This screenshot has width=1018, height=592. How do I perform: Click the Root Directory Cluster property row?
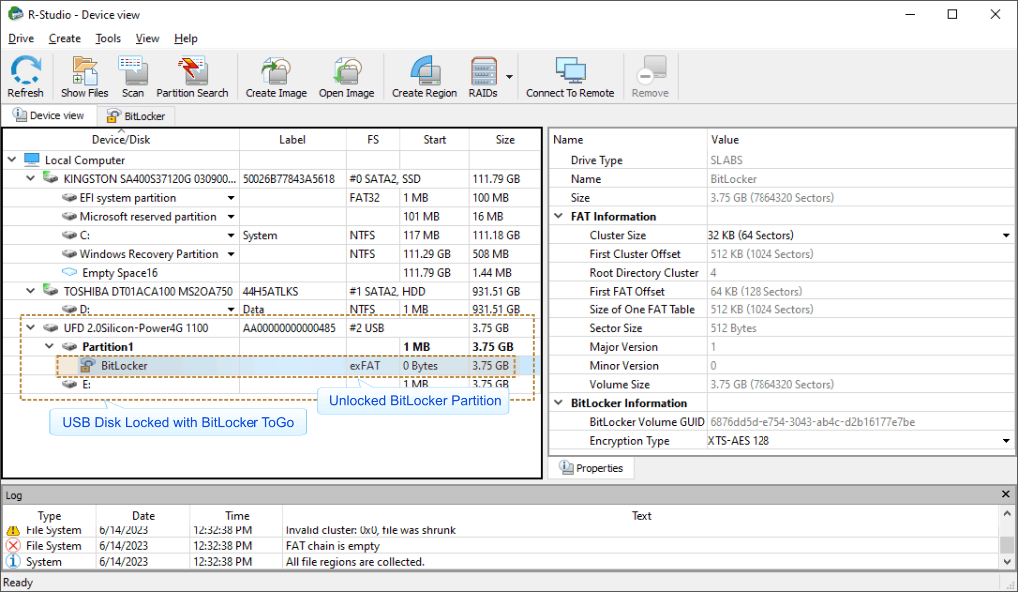[781, 272]
